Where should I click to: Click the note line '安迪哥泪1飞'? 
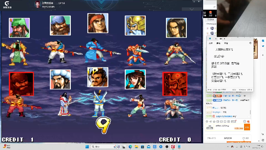point(219,81)
